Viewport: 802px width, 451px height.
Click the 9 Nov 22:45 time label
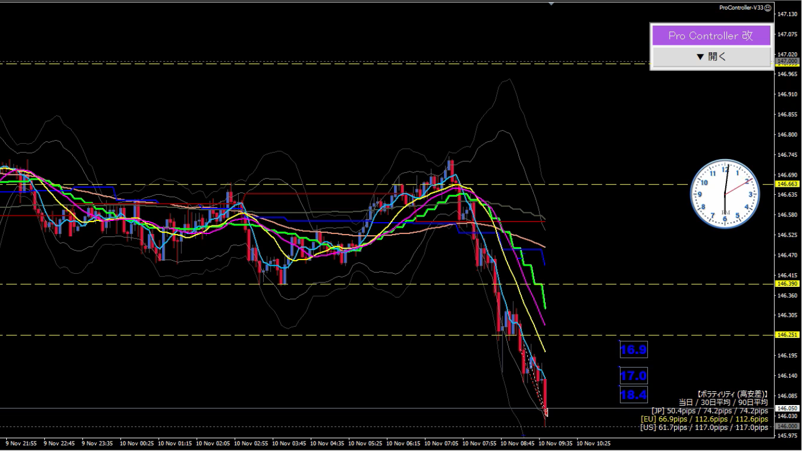click(x=60, y=443)
